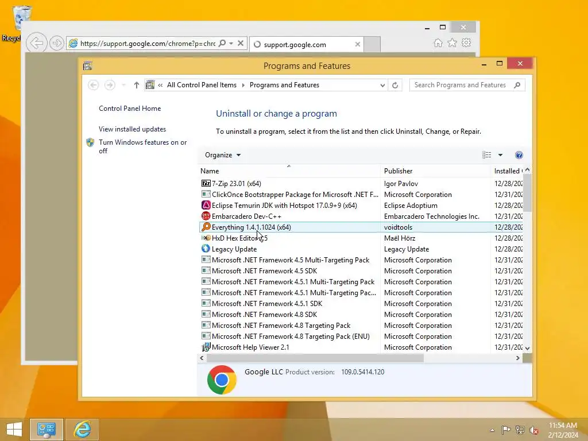Click the forward arrow in Programs and Features

(110, 85)
